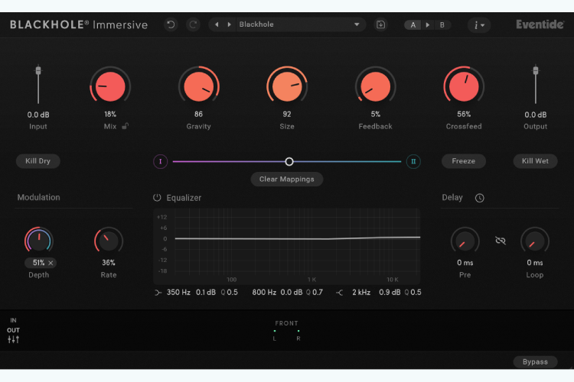Select the OUT meter view
This screenshot has width=574, height=382.
[x=13, y=330]
